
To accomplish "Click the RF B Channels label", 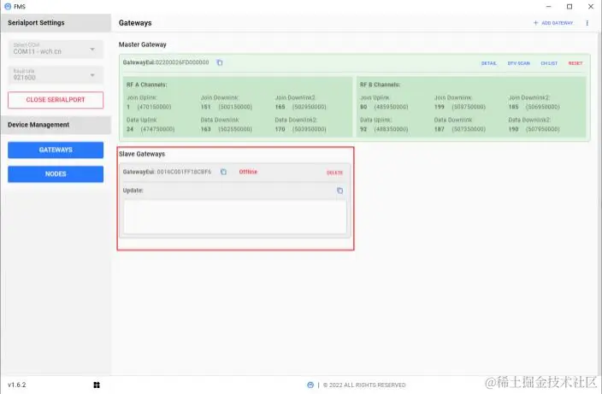I will tap(380, 85).
